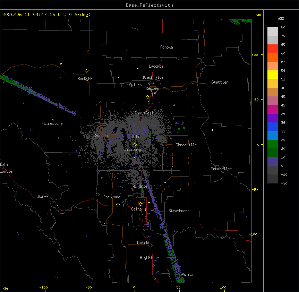Click the Ponoka city label
299x292 pixels.
[166, 47]
